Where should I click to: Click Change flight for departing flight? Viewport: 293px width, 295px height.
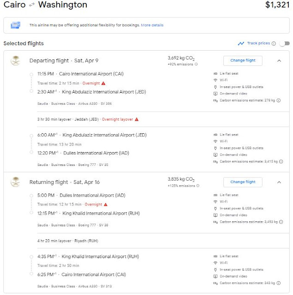(243, 60)
